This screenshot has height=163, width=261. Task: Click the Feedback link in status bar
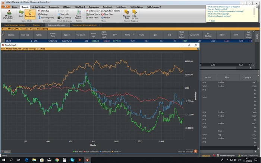(206, 156)
